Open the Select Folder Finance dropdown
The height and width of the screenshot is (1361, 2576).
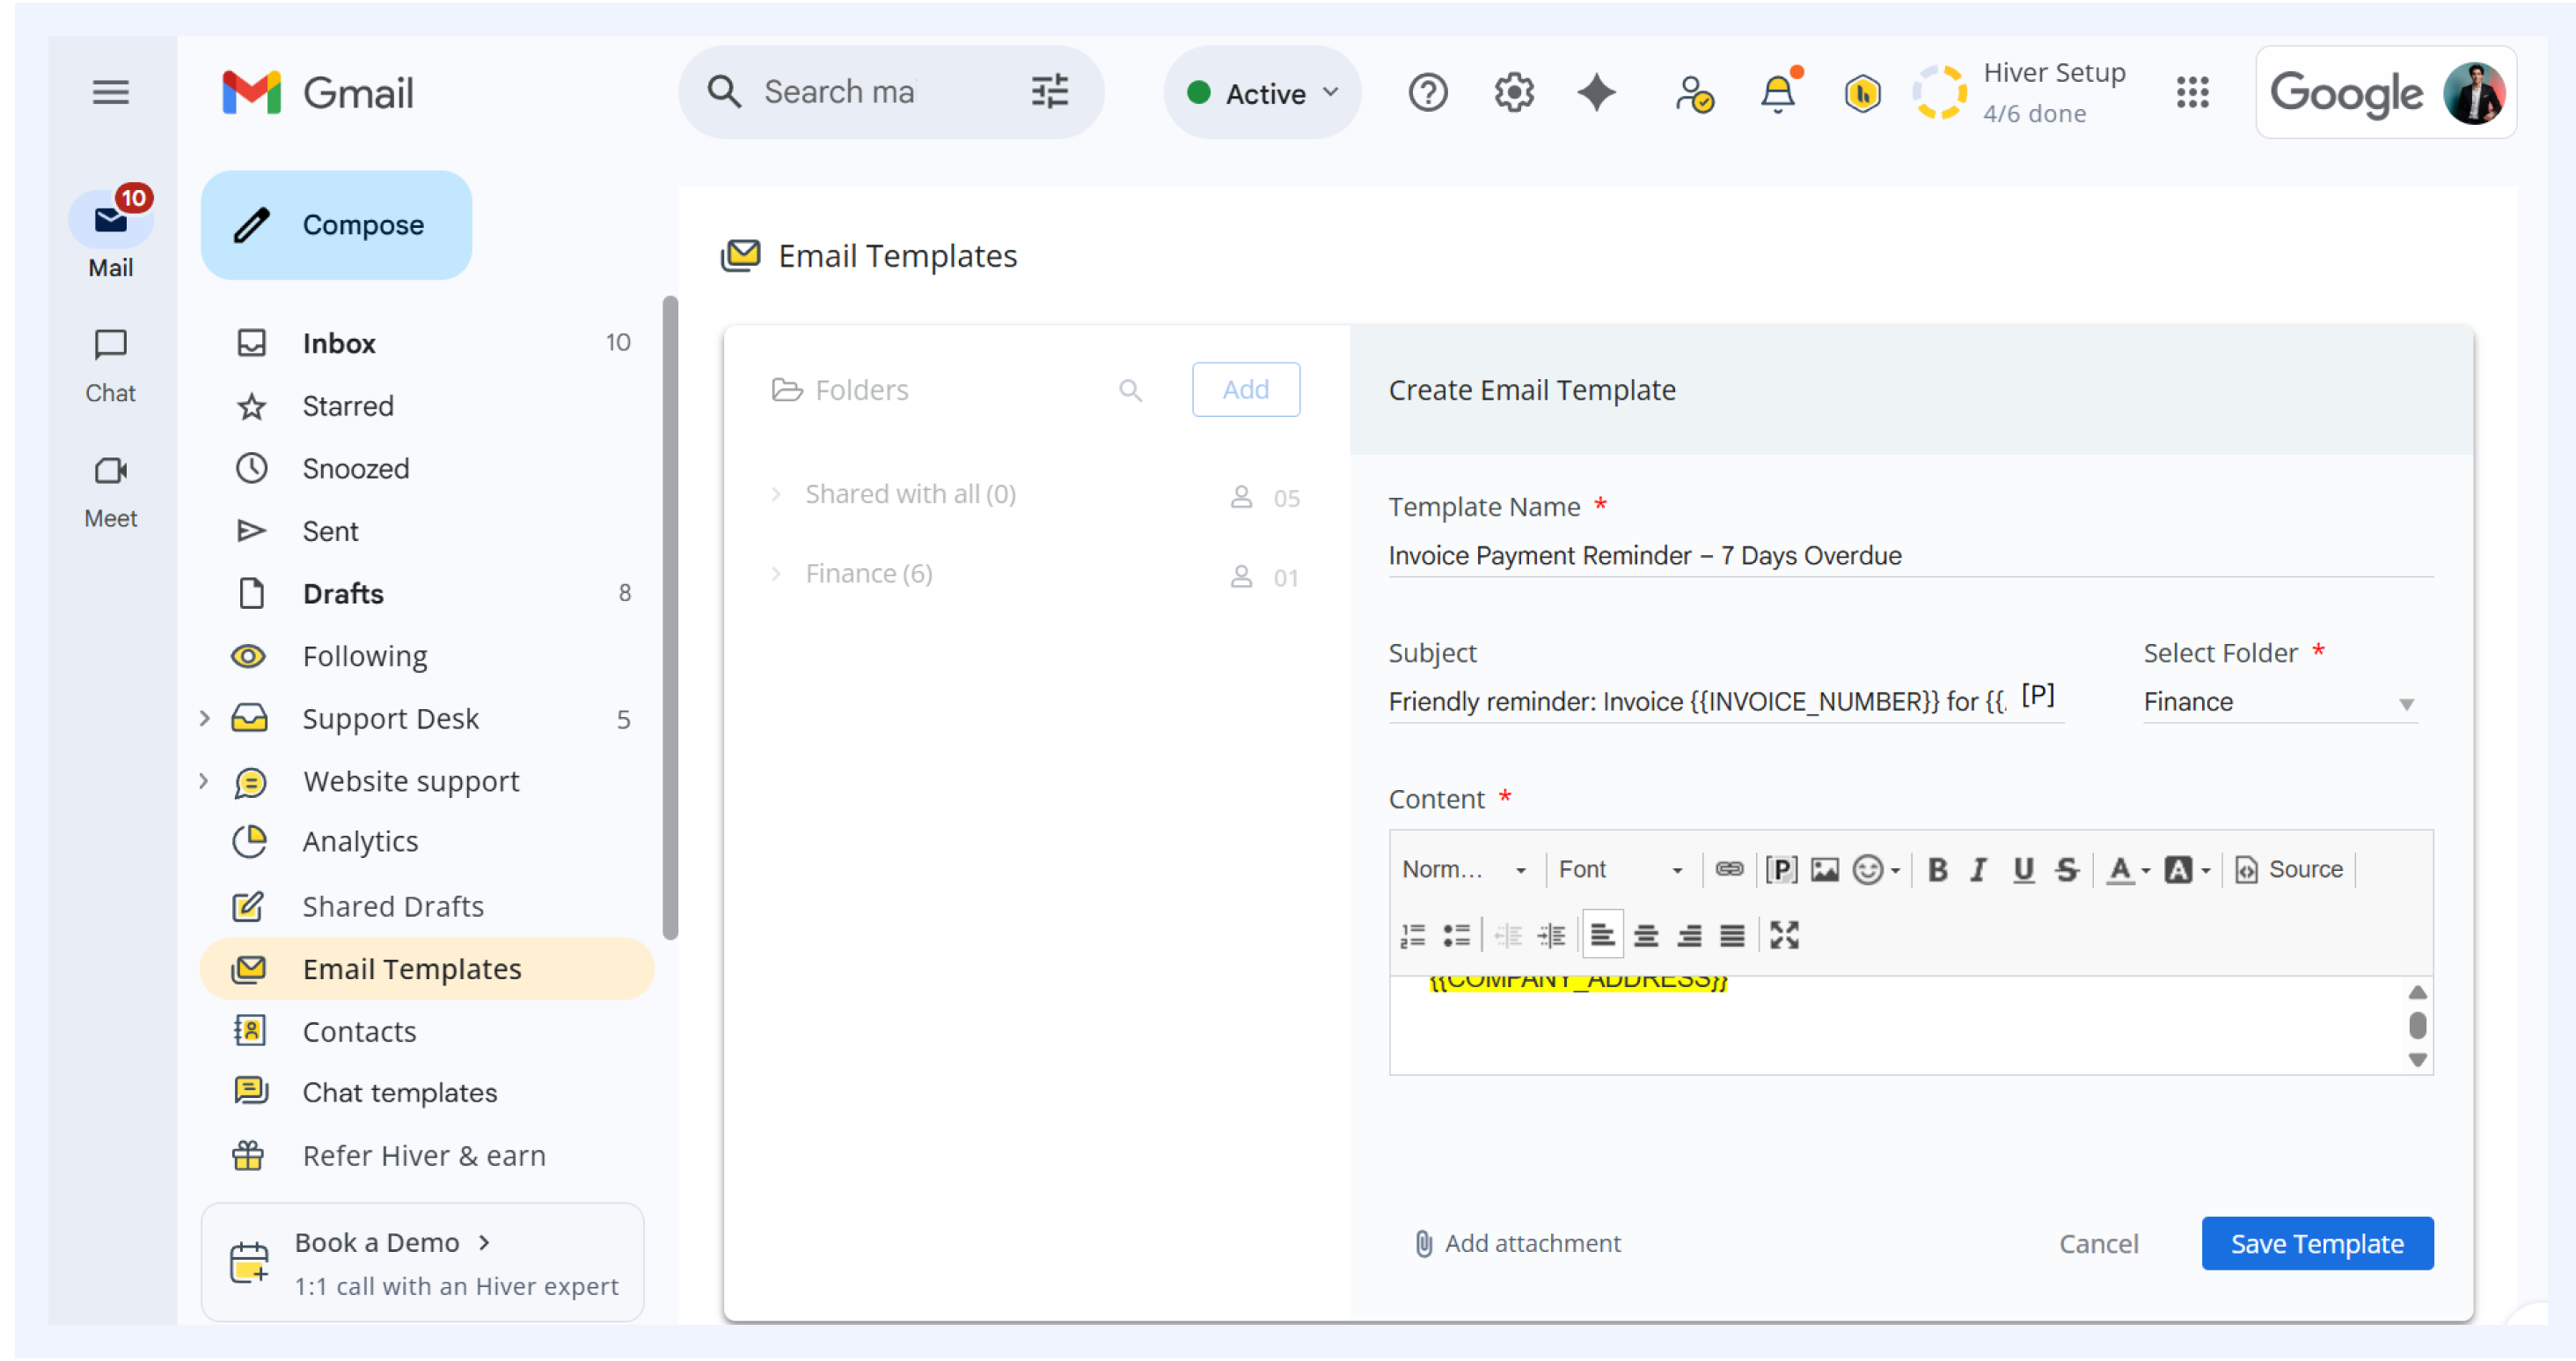(x=2279, y=703)
